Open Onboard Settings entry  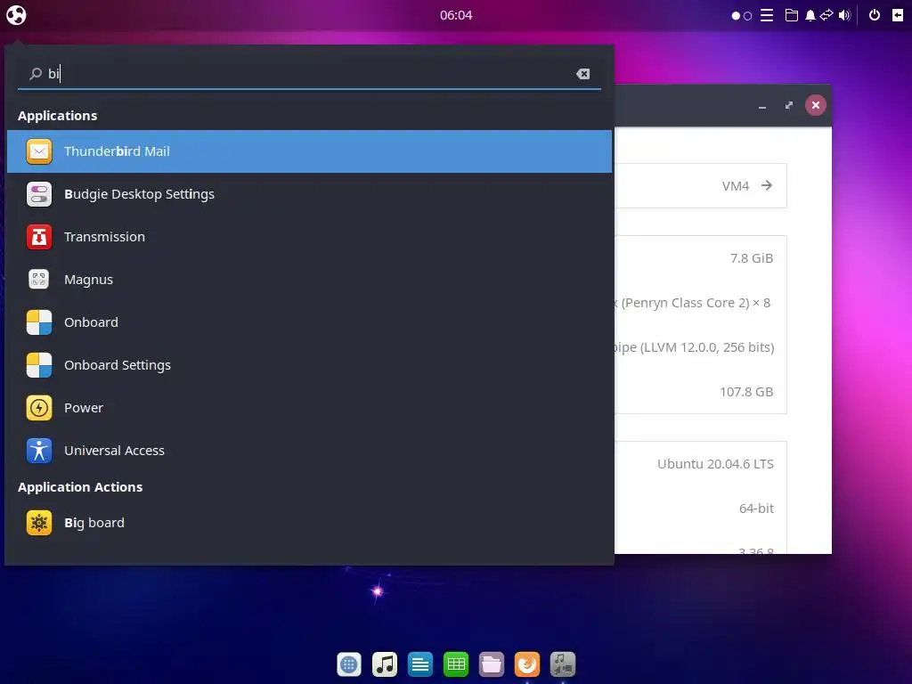[x=309, y=365]
